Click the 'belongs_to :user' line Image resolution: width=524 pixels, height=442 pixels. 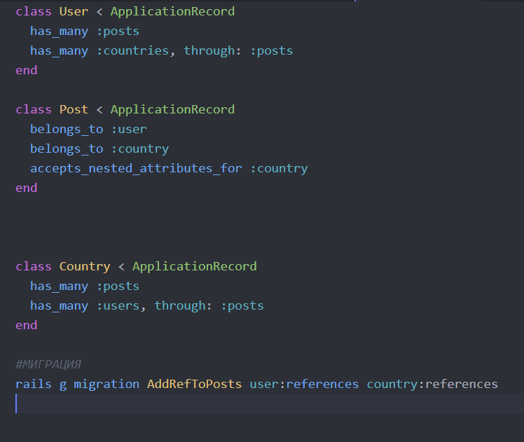88,130
